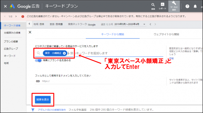This screenshot has height=113, width=203.
Task: Toggle the include brand names switch
Action: click(x=38, y=60)
